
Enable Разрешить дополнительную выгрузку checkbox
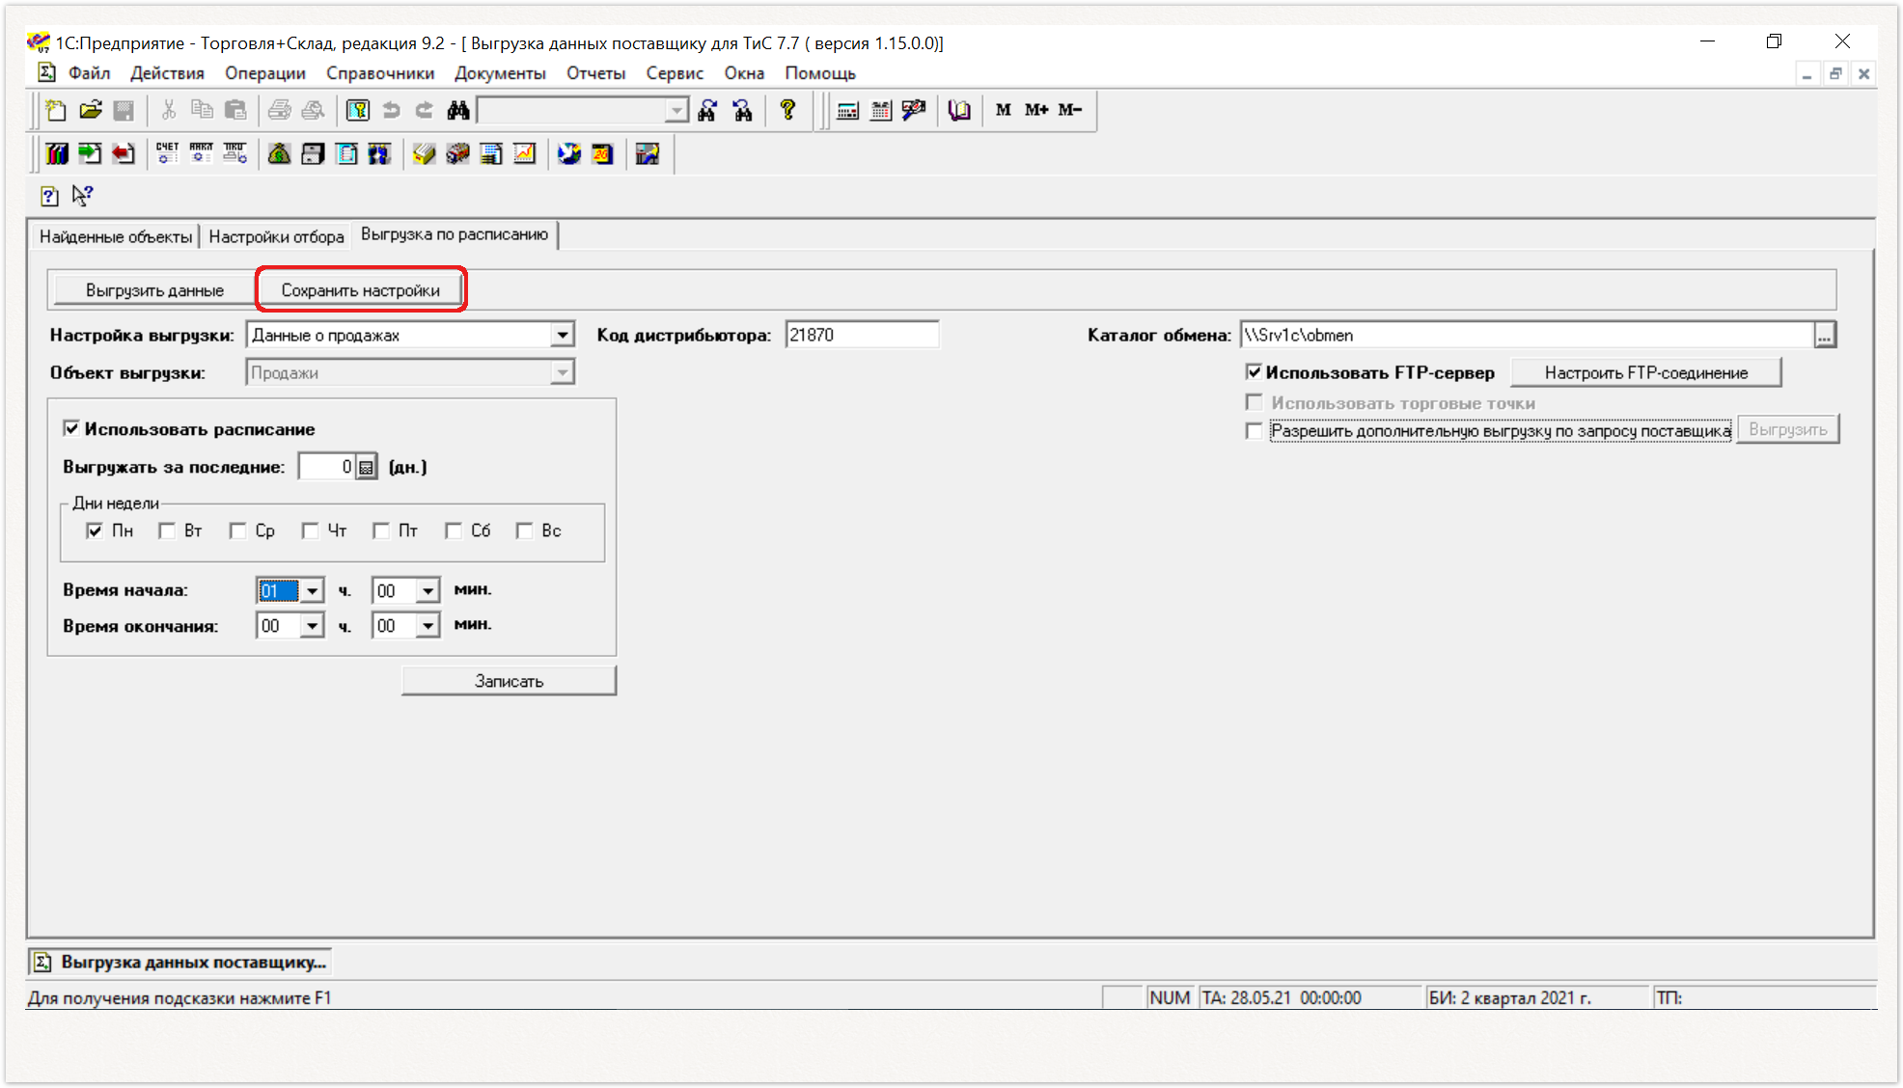pos(1254,431)
